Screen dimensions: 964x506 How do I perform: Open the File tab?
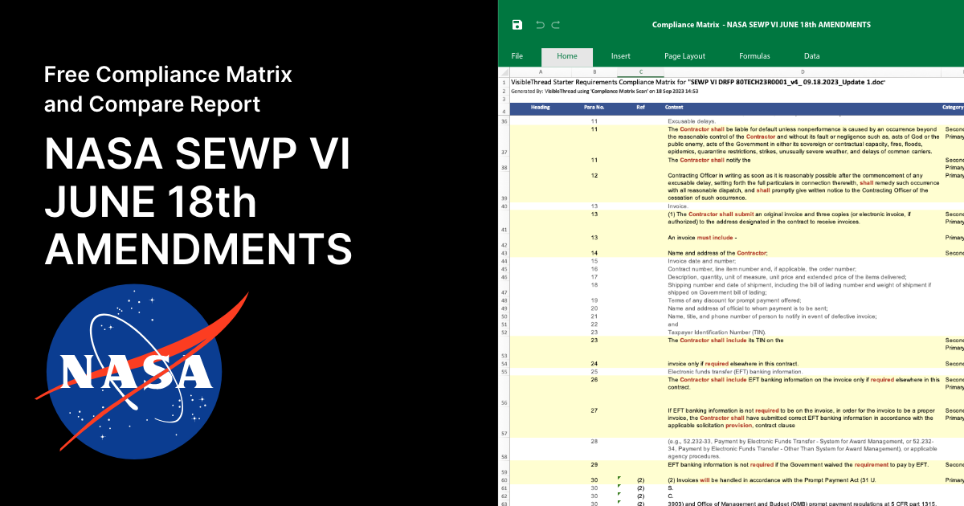(x=517, y=56)
